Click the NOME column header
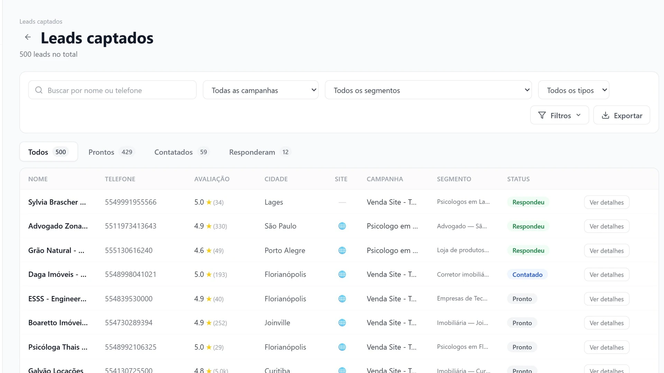664x373 pixels. [x=38, y=179]
